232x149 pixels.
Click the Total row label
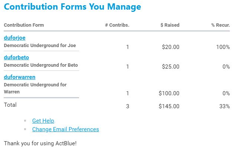click(x=10, y=105)
